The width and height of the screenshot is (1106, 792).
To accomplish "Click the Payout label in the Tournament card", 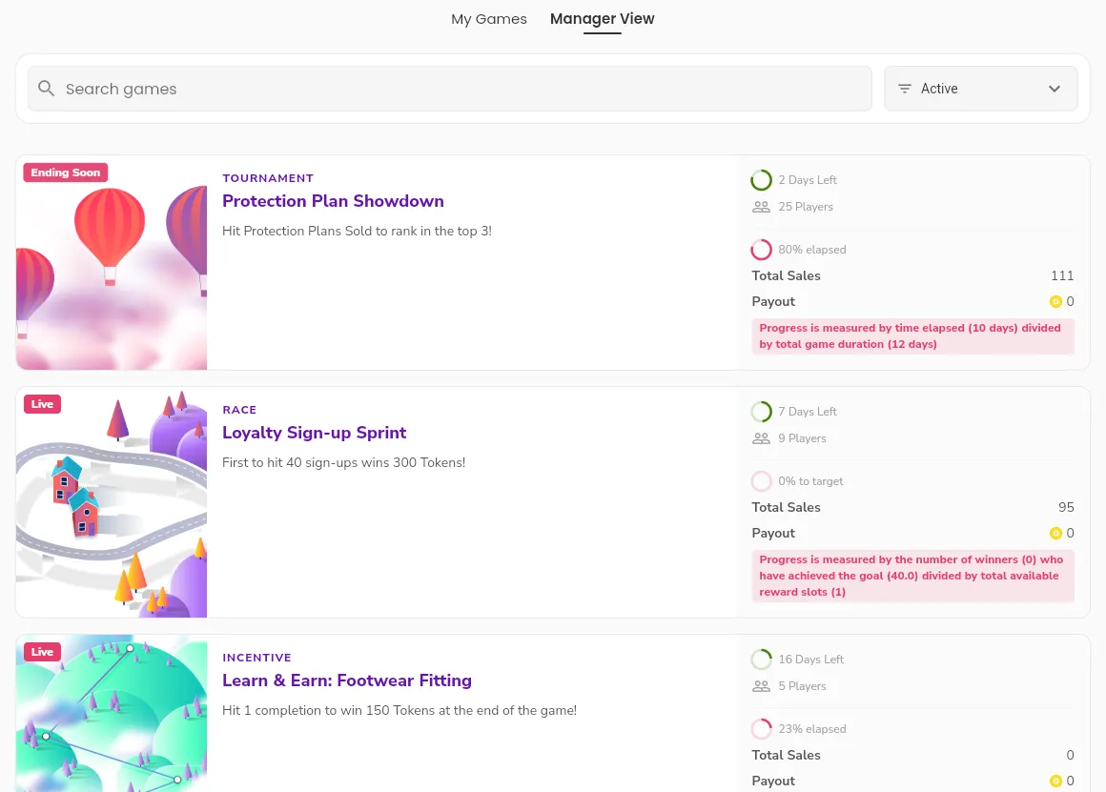I will coord(773,302).
